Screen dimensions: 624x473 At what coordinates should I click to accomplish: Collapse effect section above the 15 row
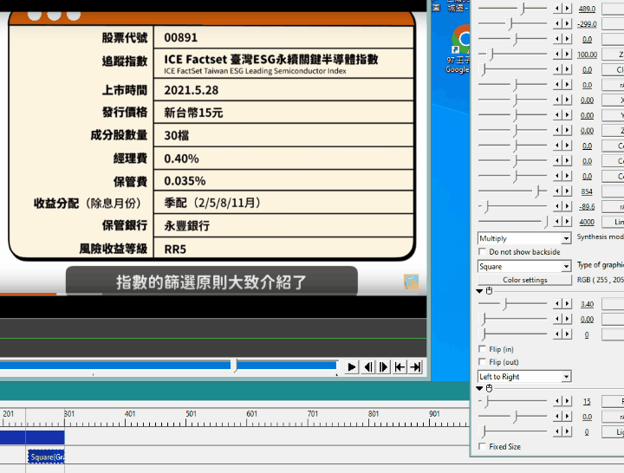pyautogui.click(x=479, y=388)
